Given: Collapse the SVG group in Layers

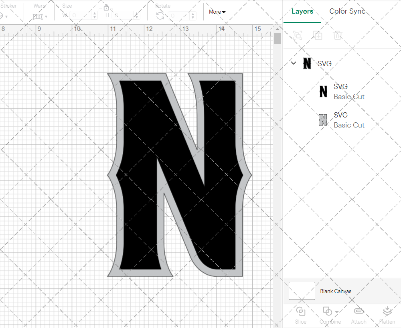Looking at the screenshot, I should point(293,63).
